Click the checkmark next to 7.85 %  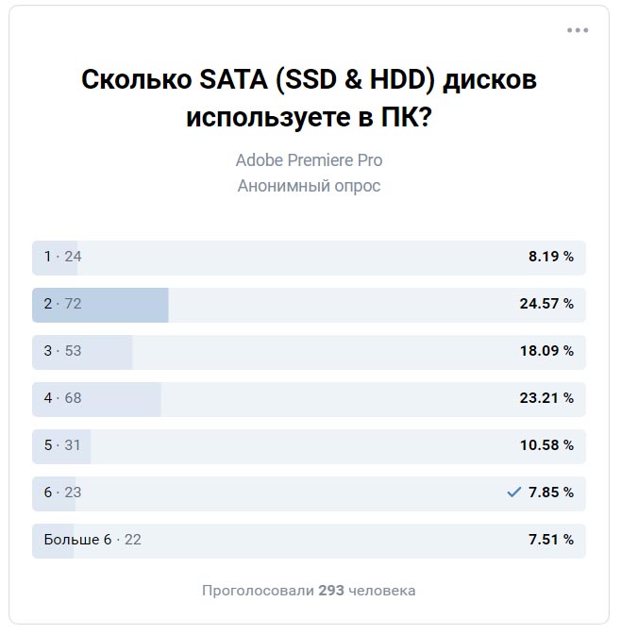pos(513,492)
